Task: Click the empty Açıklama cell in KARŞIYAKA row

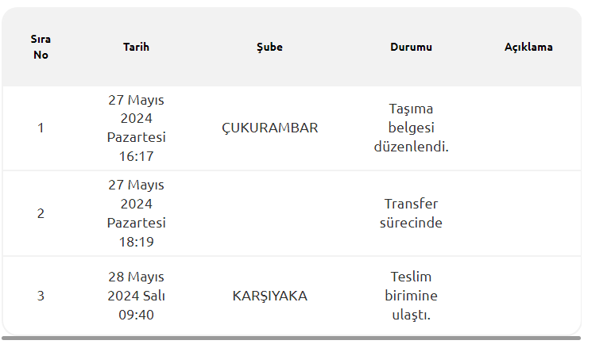Action: tap(528, 296)
